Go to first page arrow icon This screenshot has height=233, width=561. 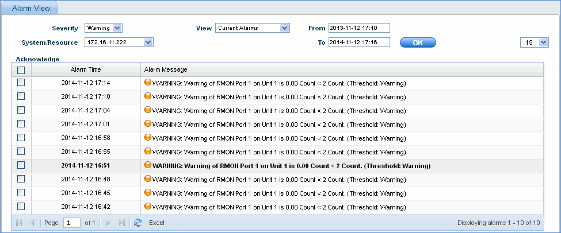pos(20,223)
